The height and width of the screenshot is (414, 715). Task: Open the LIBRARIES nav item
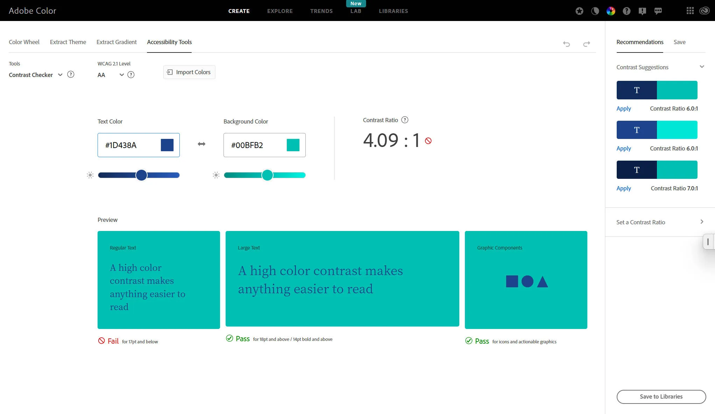click(394, 11)
